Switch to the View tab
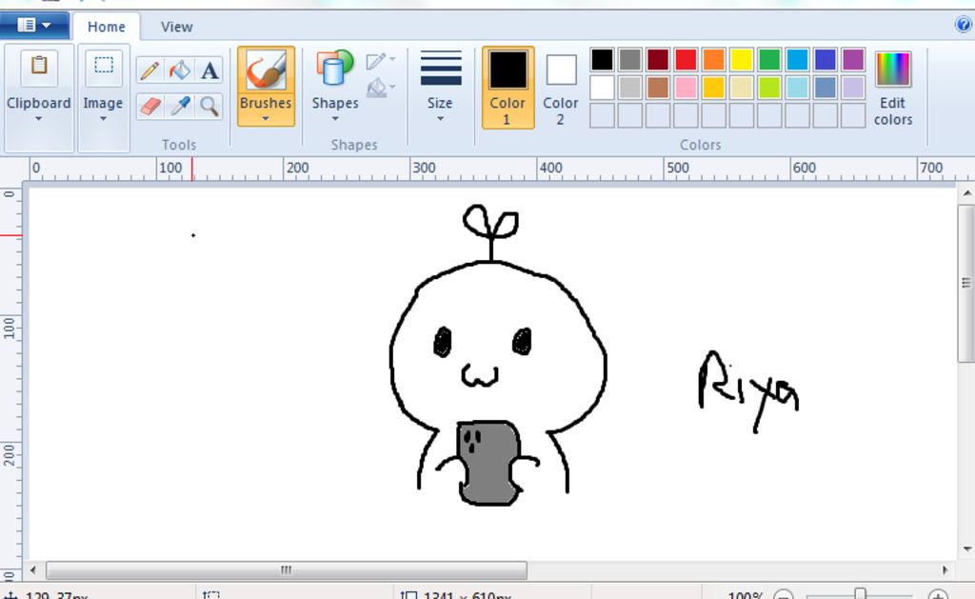The width and height of the screenshot is (975, 599). click(x=176, y=27)
